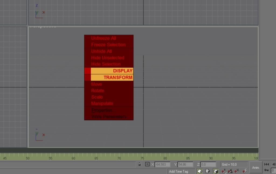Step to the previous frame

pyautogui.click(x=274, y=164)
